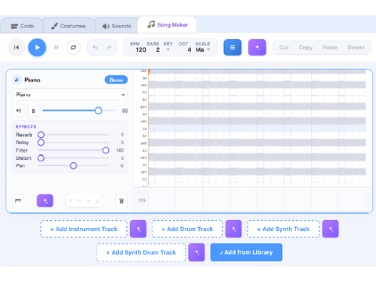The image size is (376, 282).
Task: Open the Piano instrument dropdown
Action: point(70,95)
